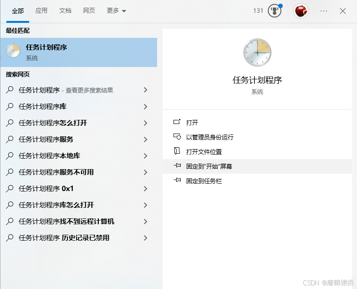Click the administrator shield icon
357x289 pixels.
(x=177, y=137)
